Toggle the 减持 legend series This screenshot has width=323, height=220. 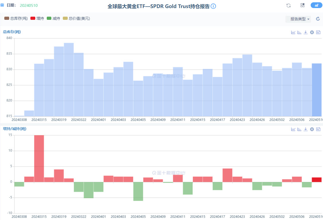(53, 18)
